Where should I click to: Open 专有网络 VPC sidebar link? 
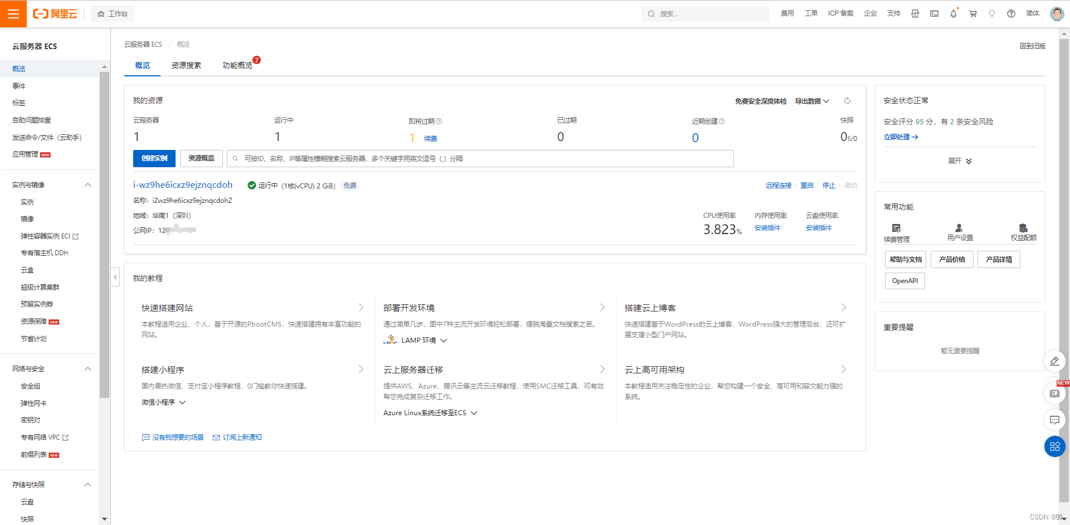click(x=45, y=437)
